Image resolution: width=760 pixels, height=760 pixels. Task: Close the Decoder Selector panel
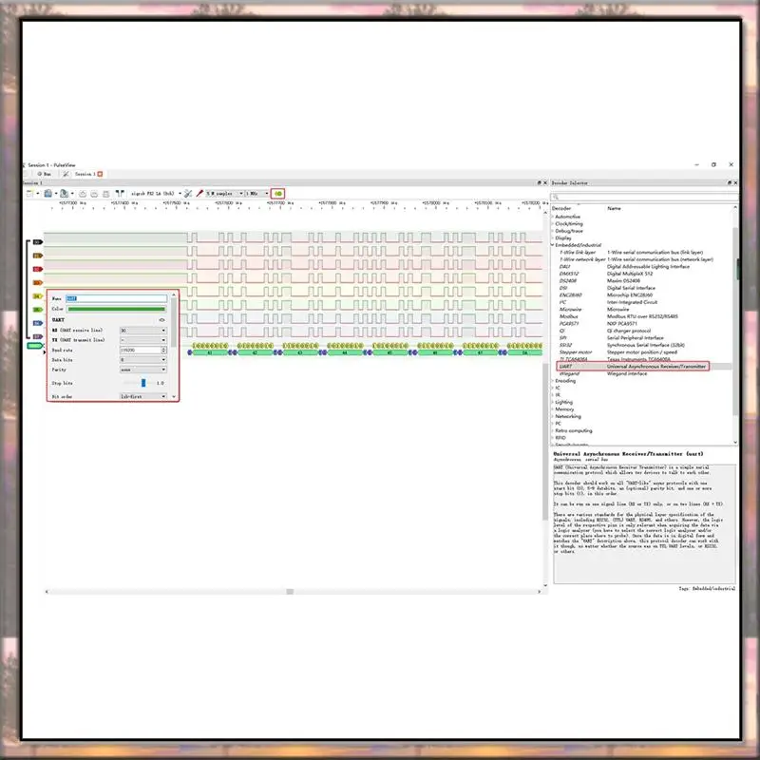click(735, 182)
